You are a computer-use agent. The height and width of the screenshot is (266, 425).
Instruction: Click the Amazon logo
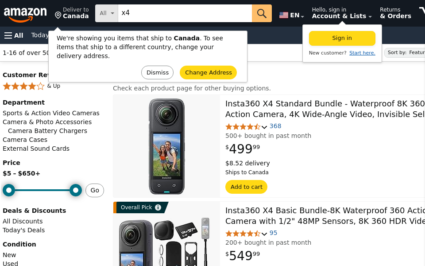[x=25, y=13]
